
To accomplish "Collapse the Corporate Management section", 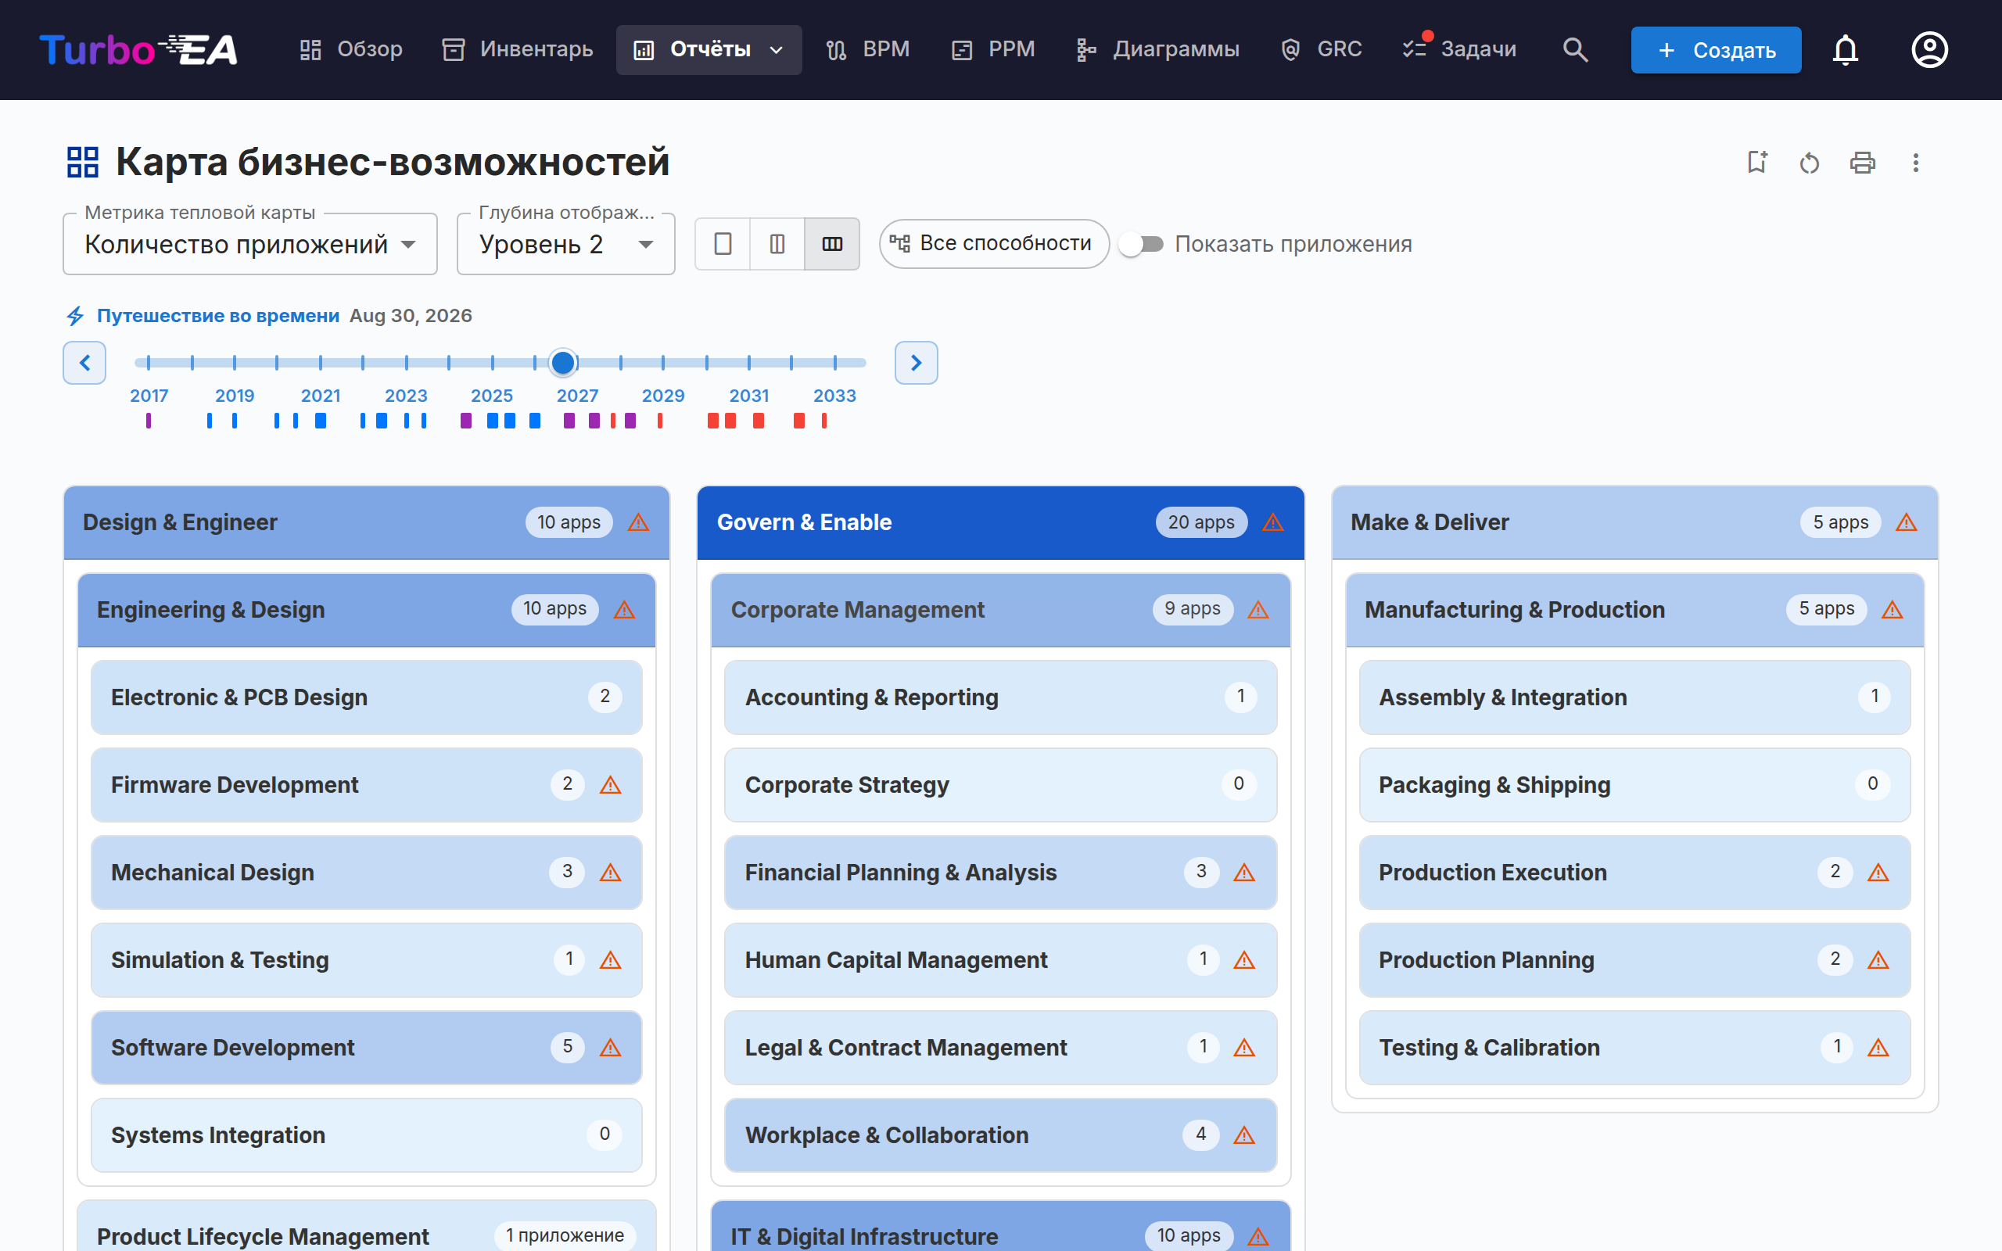I will coord(1000,610).
